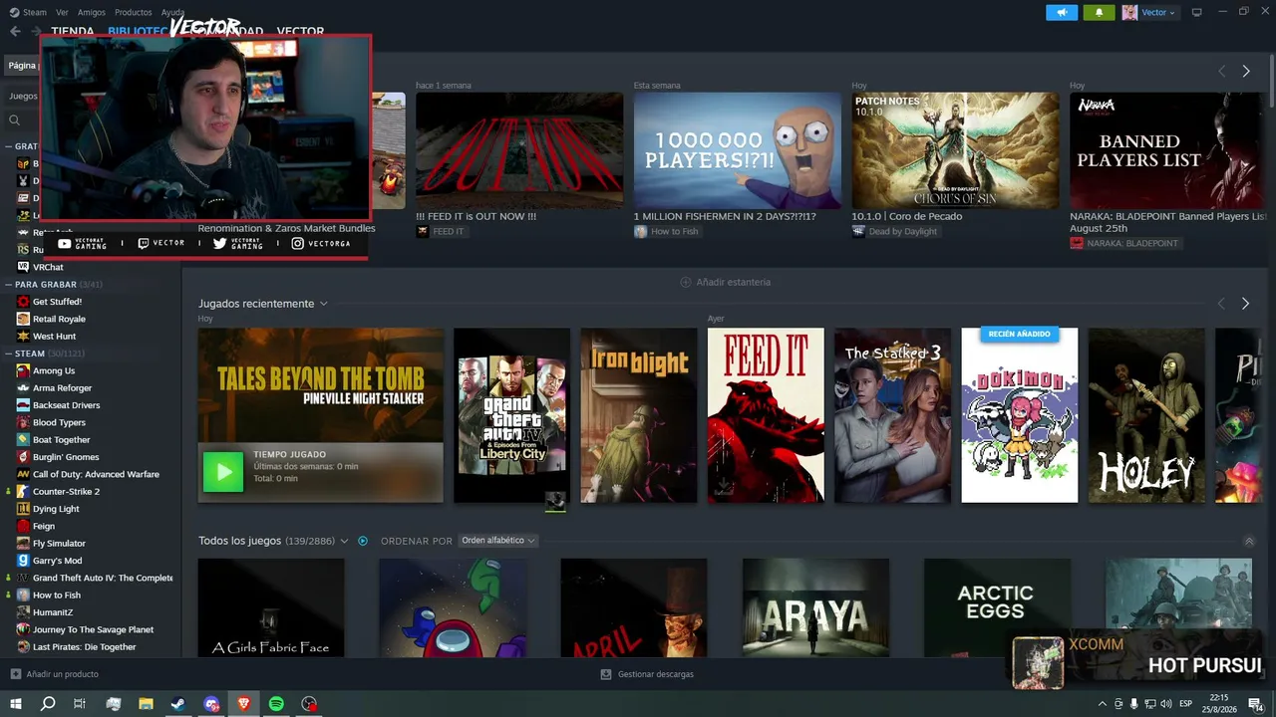
Task: Open the Amigos menu
Action: (x=92, y=12)
